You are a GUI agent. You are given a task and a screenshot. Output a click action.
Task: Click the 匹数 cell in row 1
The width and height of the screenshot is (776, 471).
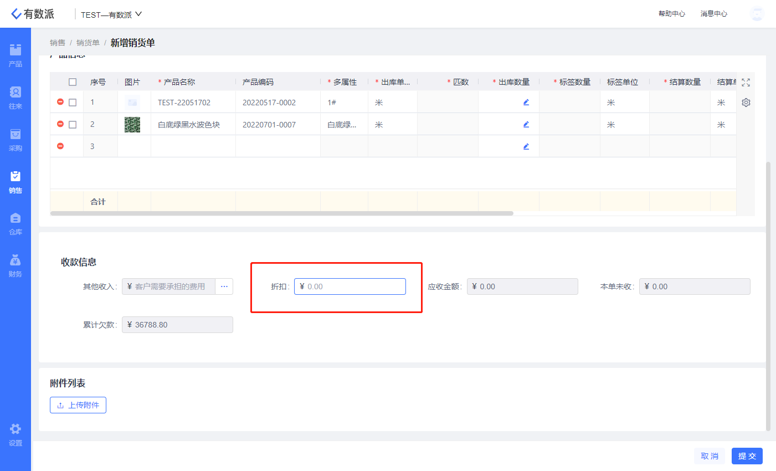click(x=448, y=102)
